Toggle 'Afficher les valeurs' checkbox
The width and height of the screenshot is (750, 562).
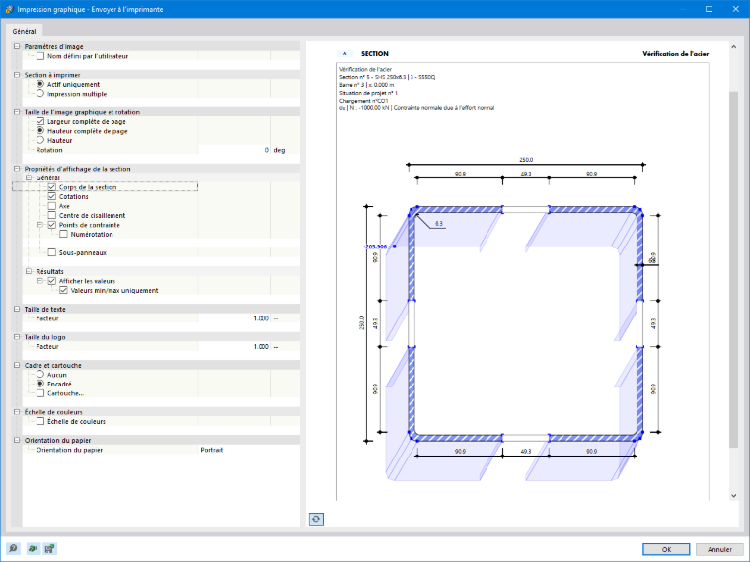(52, 281)
